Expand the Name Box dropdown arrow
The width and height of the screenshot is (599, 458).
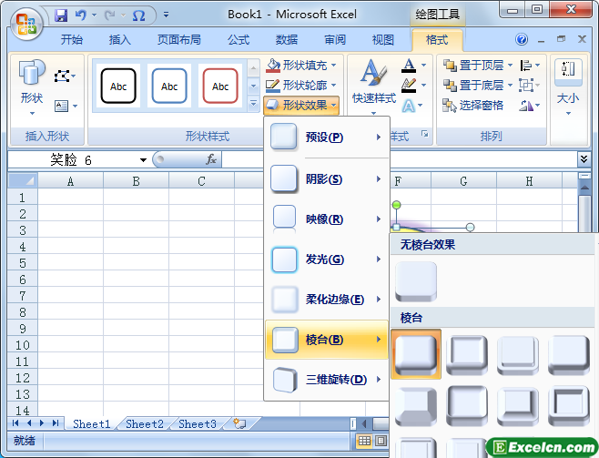coord(143,160)
